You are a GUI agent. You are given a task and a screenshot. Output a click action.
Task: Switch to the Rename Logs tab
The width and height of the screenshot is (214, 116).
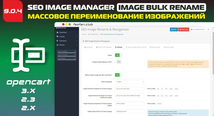155,47
